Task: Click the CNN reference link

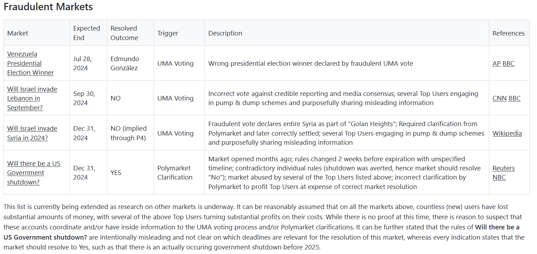Action: click(x=499, y=98)
